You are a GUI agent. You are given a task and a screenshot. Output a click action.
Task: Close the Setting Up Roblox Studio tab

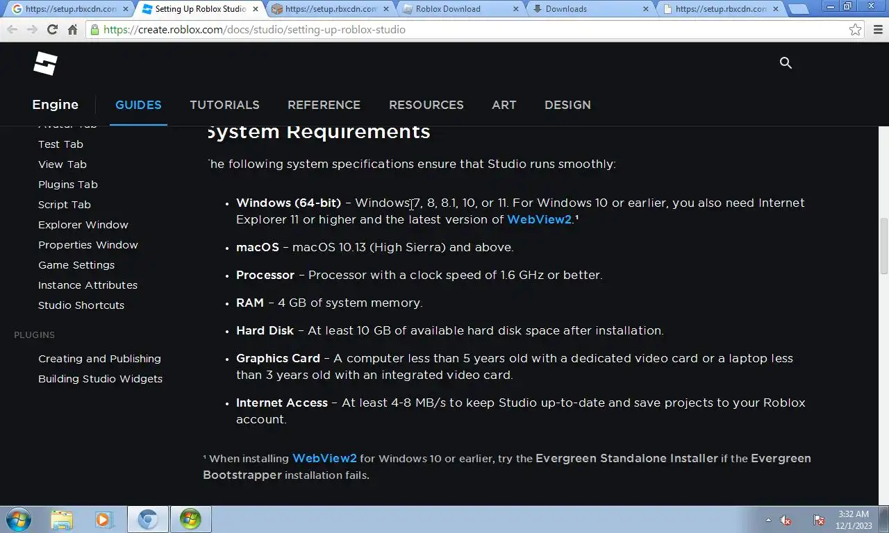pyautogui.click(x=256, y=9)
